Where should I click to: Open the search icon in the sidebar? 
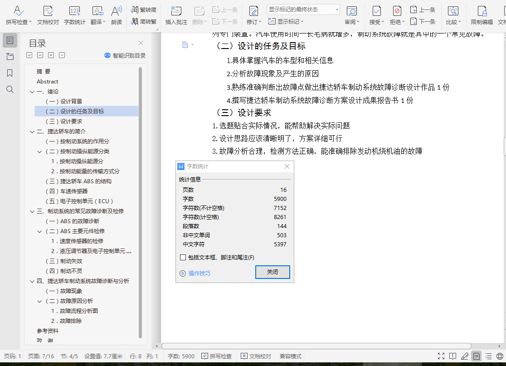(x=10, y=89)
